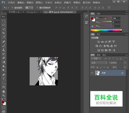The image size is (129, 113).
Task: Click the R red channel slider
Action: pyautogui.click(x=105, y=18)
